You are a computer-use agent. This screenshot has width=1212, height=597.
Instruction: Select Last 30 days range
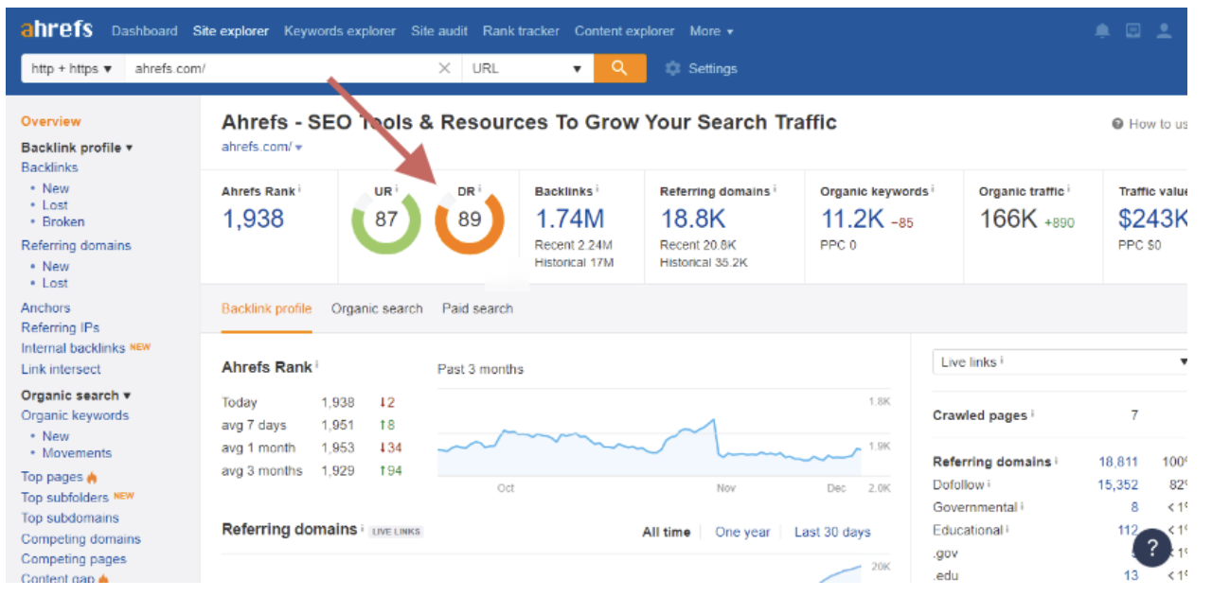click(832, 532)
